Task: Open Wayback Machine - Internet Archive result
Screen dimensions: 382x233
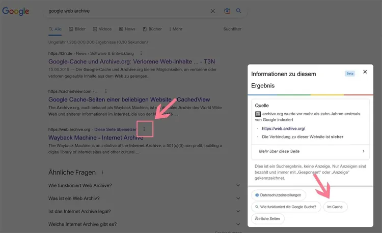Action: point(96,138)
